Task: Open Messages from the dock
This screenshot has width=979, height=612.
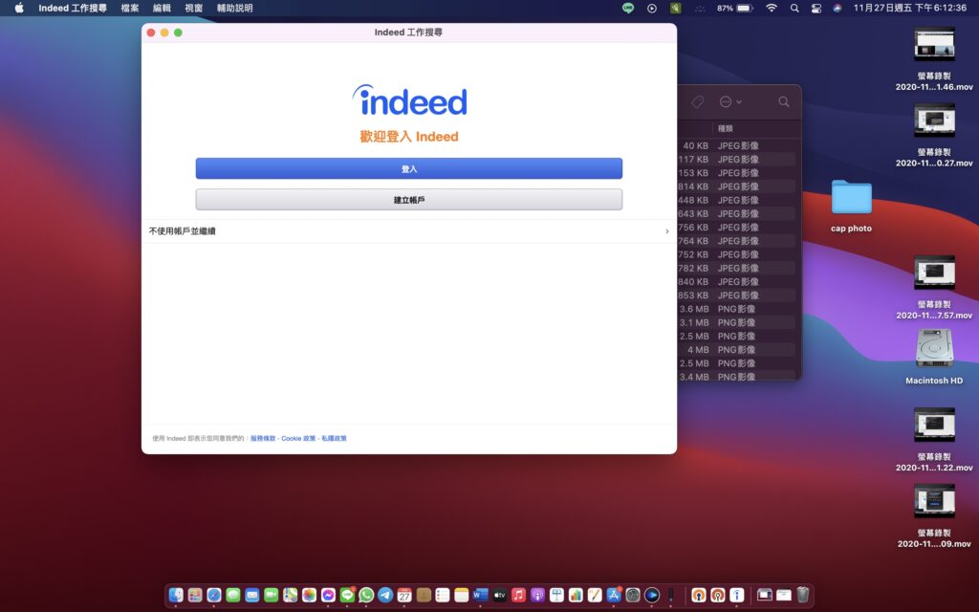Action: click(233, 595)
